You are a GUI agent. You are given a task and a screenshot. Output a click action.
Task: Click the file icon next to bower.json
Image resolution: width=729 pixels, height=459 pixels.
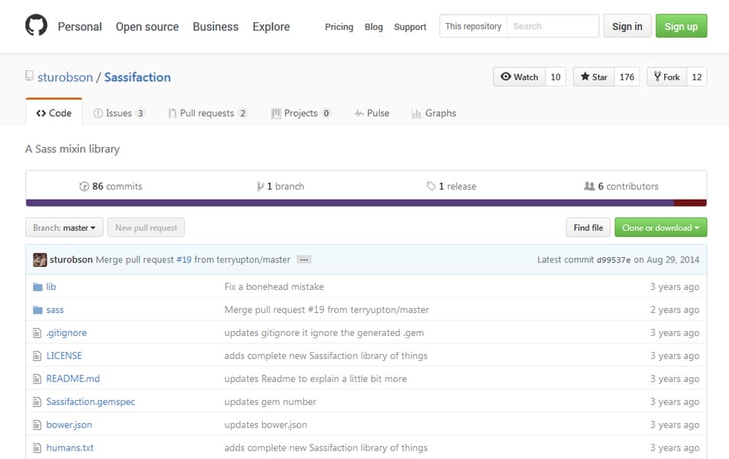37,425
